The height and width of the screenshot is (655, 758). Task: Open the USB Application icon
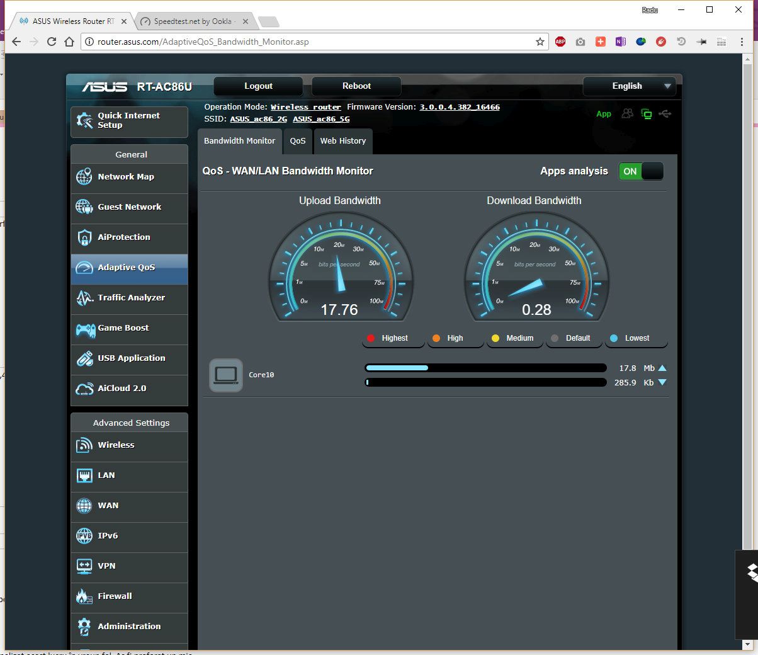(x=84, y=358)
